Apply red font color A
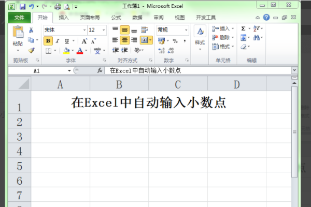Screen dimensions: 311x207 (80, 51)
